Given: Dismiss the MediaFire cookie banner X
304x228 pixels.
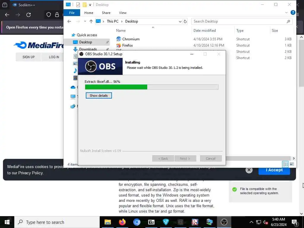Looking at the screenshot, I should 249,170.
